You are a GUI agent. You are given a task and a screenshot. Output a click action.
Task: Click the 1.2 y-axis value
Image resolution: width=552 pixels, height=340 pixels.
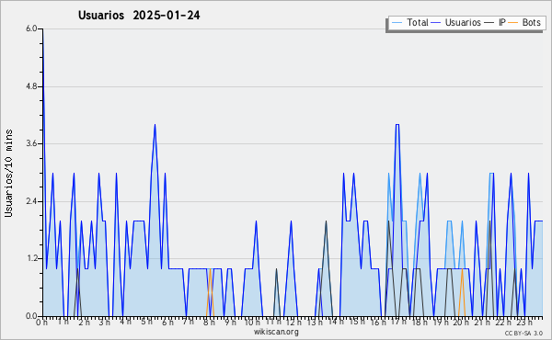(31, 259)
